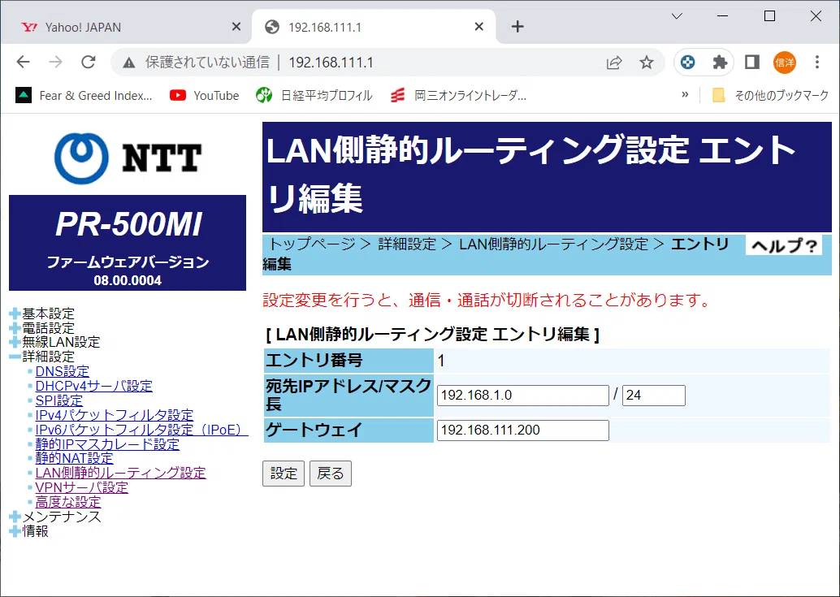Open a new tab with plus icon
This screenshot has width=840, height=597.
pyautogui.click(x=517, y=27)
